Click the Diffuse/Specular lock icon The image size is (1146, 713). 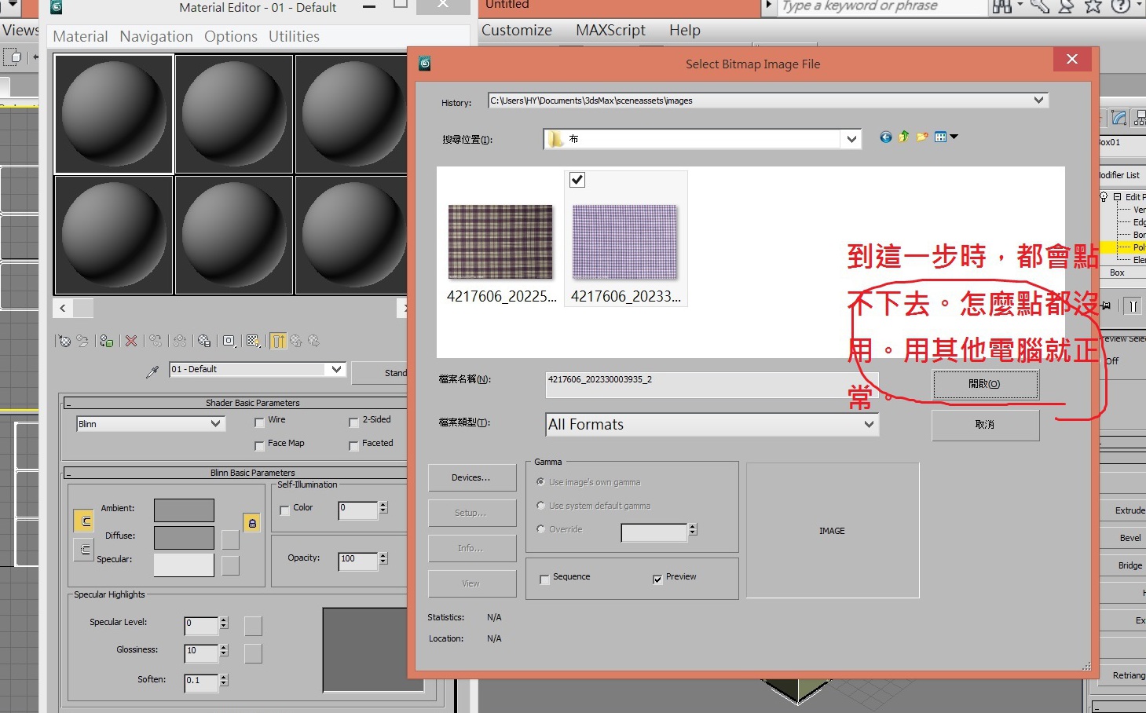point(84,550)
